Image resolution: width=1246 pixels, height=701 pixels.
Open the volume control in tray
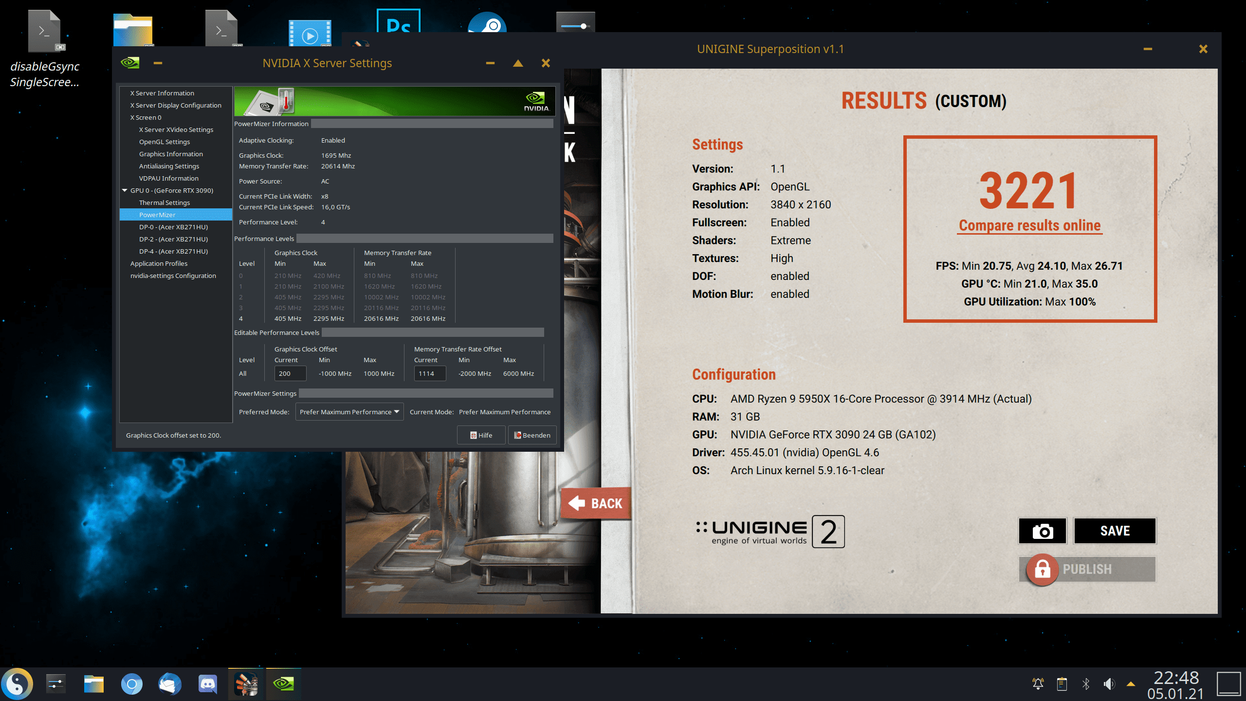[1109, 684]
